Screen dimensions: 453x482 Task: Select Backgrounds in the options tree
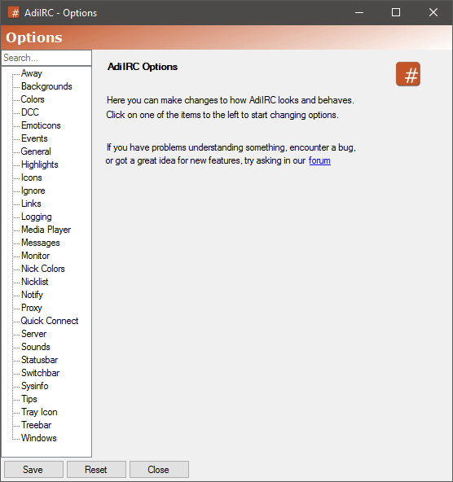(46, 86)
